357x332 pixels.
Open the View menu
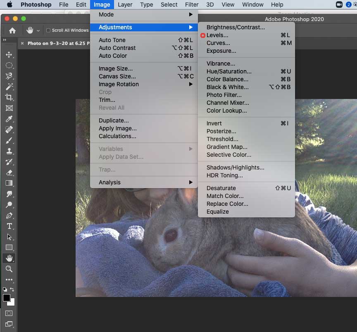pyautogui.click(x=228, y=5)
